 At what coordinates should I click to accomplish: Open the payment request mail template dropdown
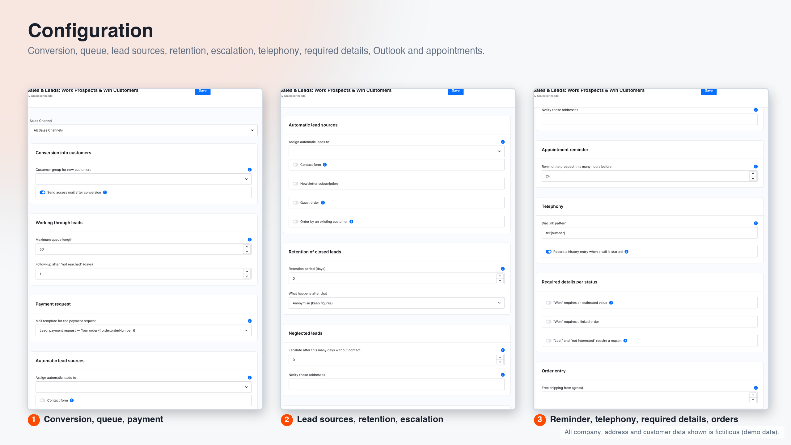point(143,331)
